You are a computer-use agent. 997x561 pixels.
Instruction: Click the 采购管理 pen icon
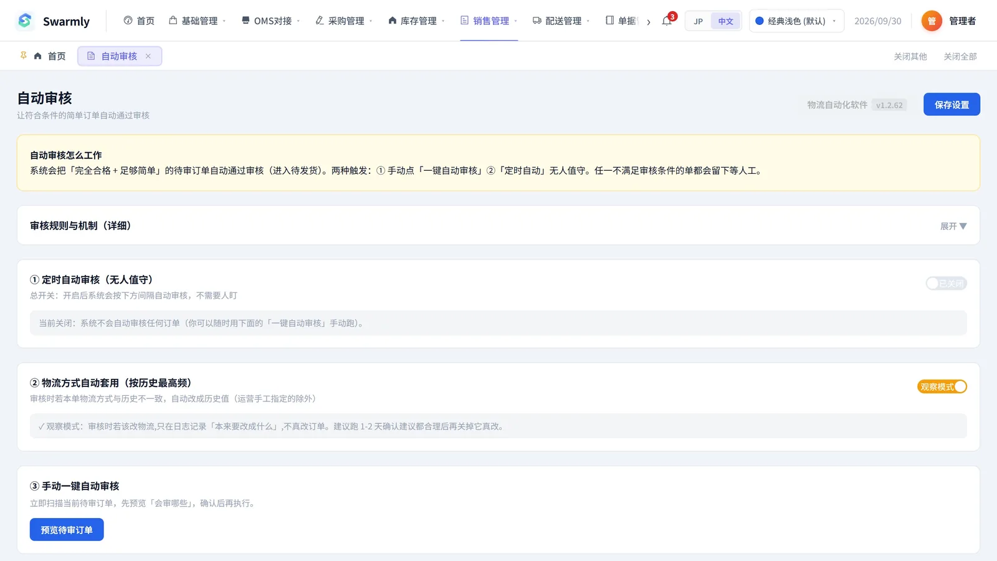tap(320, 21)
